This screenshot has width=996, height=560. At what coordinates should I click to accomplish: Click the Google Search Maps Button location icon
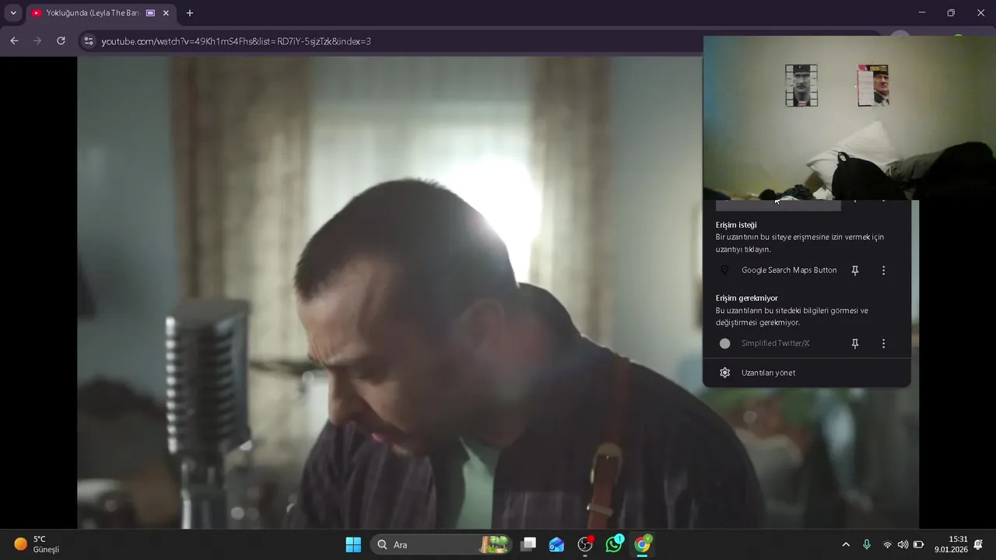pyautogui.click(x=724, y=270)
